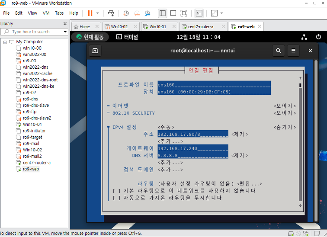327x237 pixels.
Task: Add a search domain
Action: coord(170,170)
